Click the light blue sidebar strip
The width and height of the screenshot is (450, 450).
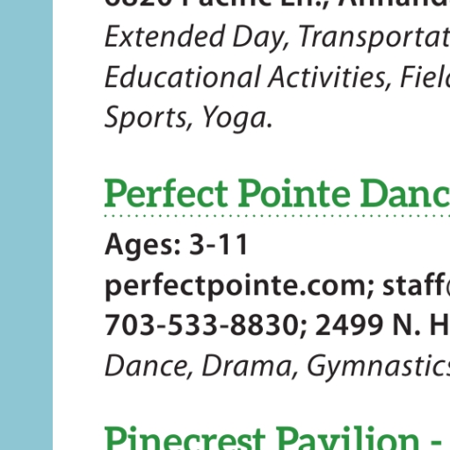click(26, 225)
